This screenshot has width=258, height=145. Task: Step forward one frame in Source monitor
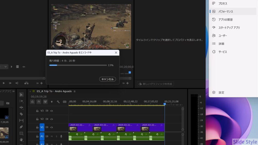pos(10,83)
